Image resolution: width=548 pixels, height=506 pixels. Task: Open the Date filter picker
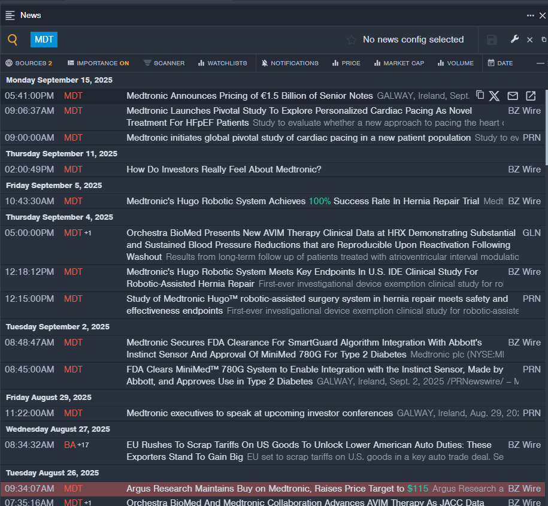coord(500,63)
